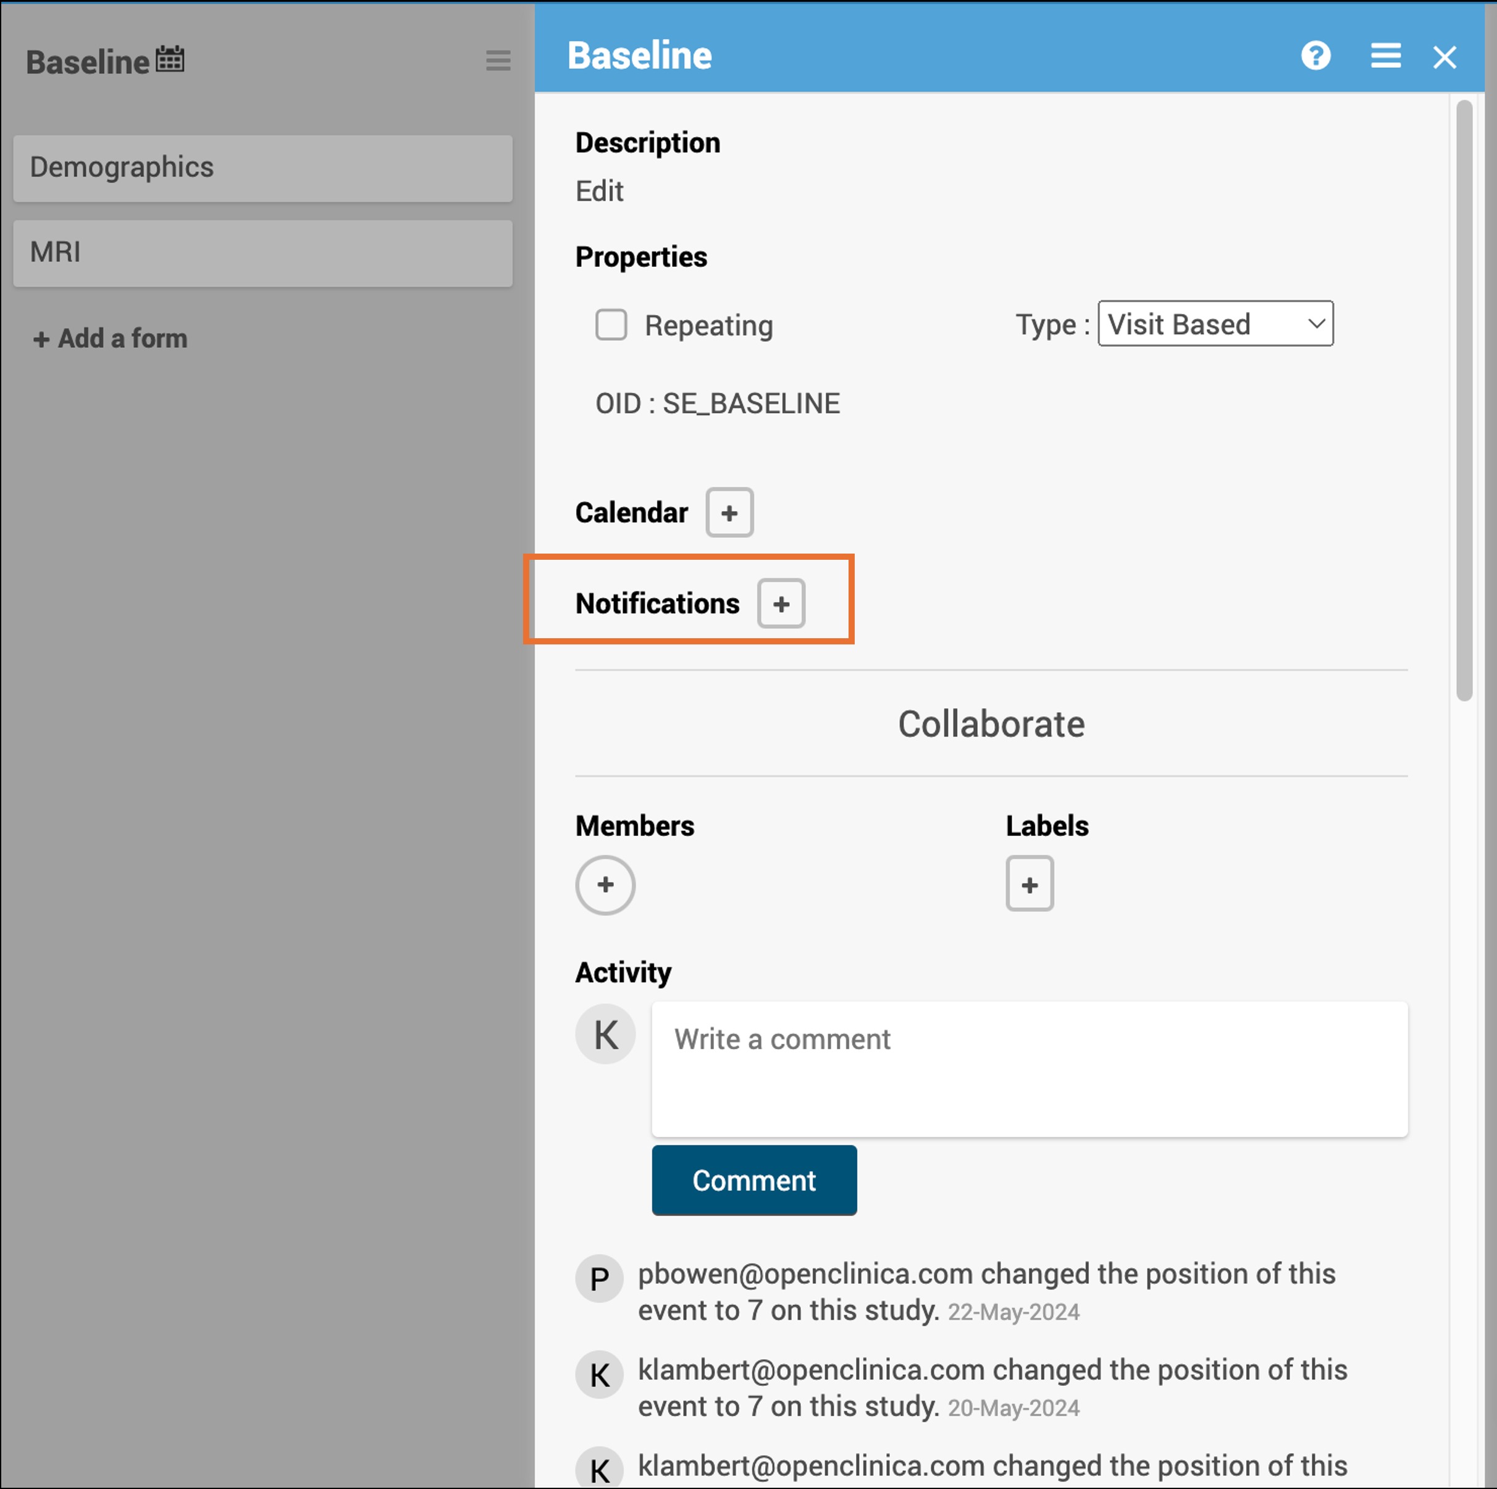Open the Baseline panel hamburger menu
Viewport: 1497px width, 1489px height.
1385,56
